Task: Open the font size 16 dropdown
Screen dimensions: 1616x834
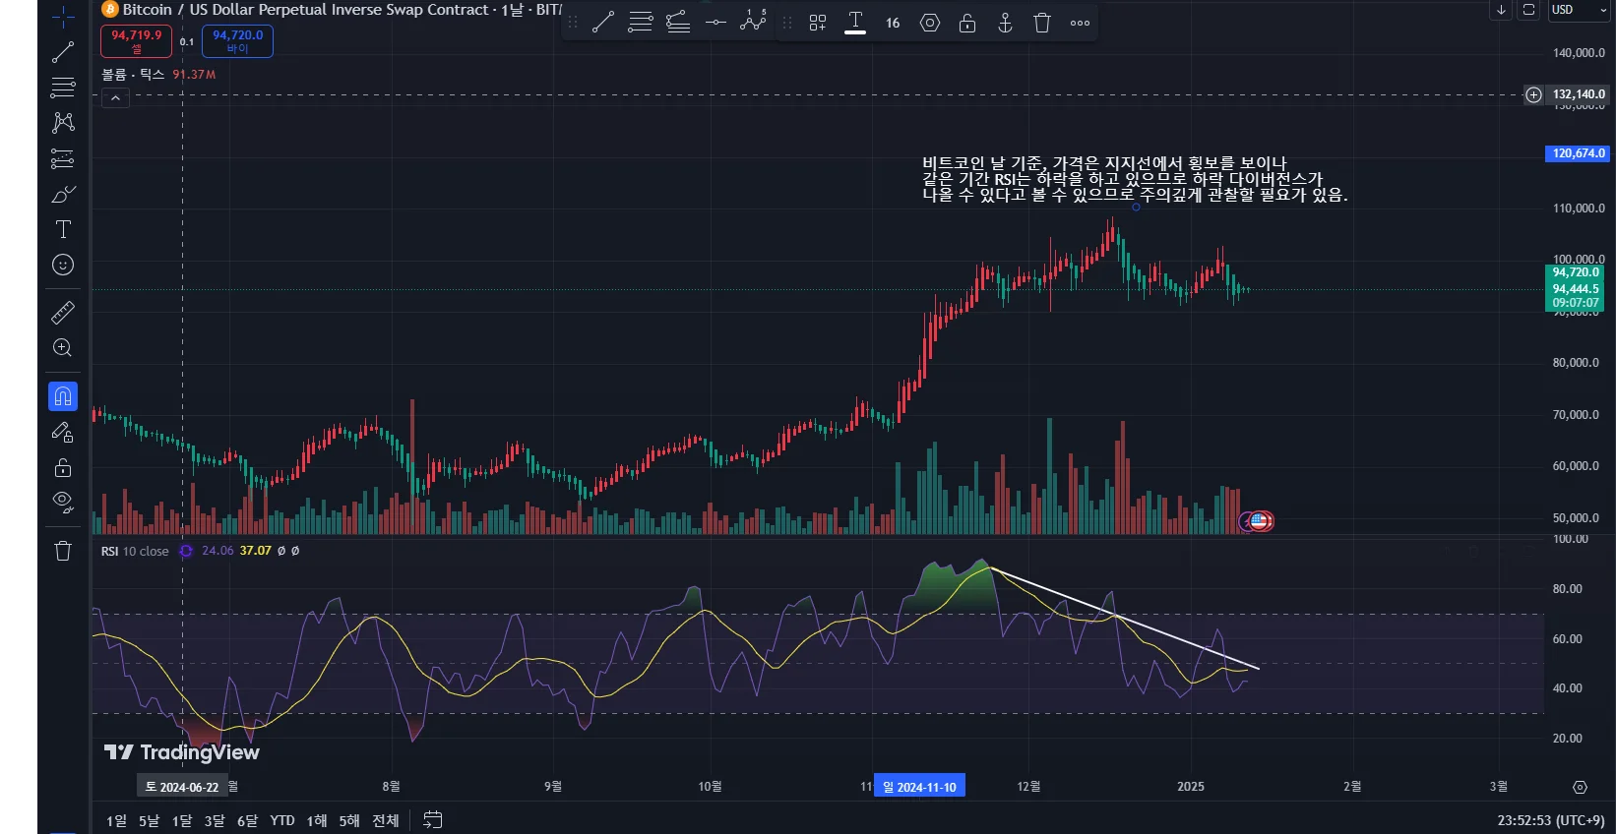Action: (x=893, y=23)
